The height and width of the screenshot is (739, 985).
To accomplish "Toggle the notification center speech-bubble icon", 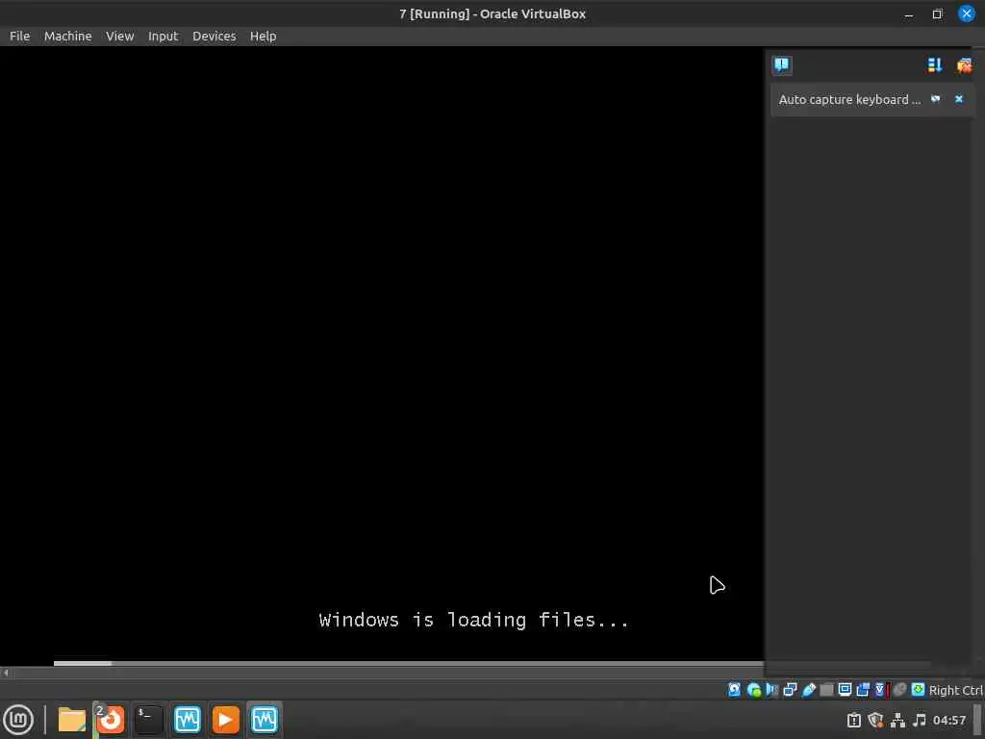I will tap(782, 64).
